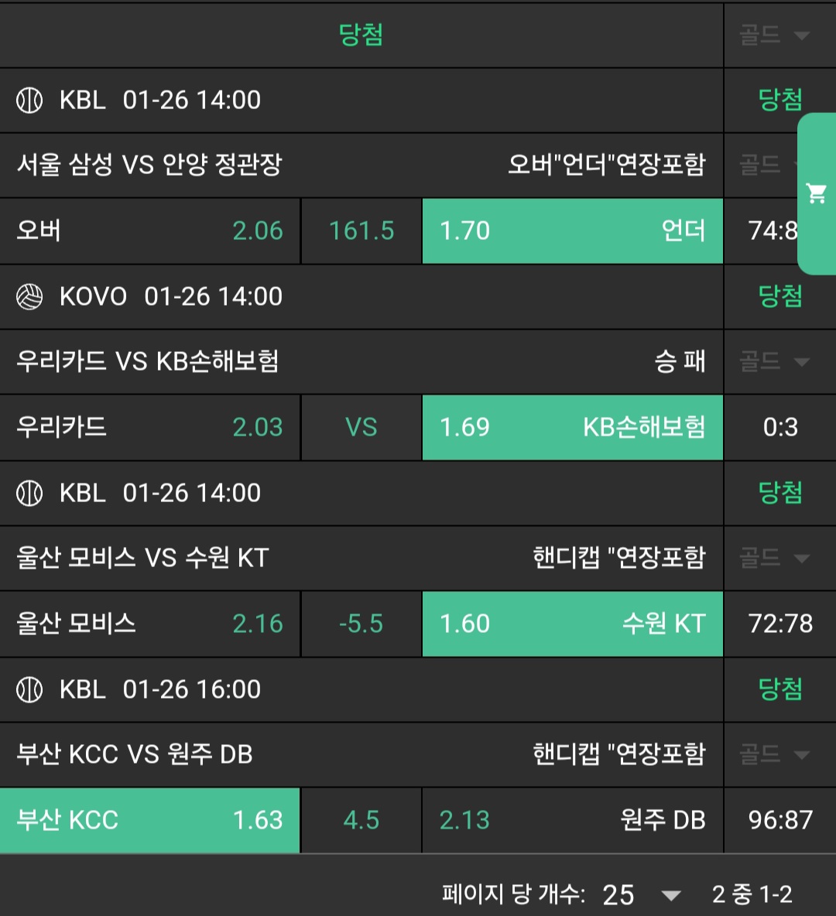
Task: Click the 언더 1.70 highlighted button
Action: click(x=572, y=231)
